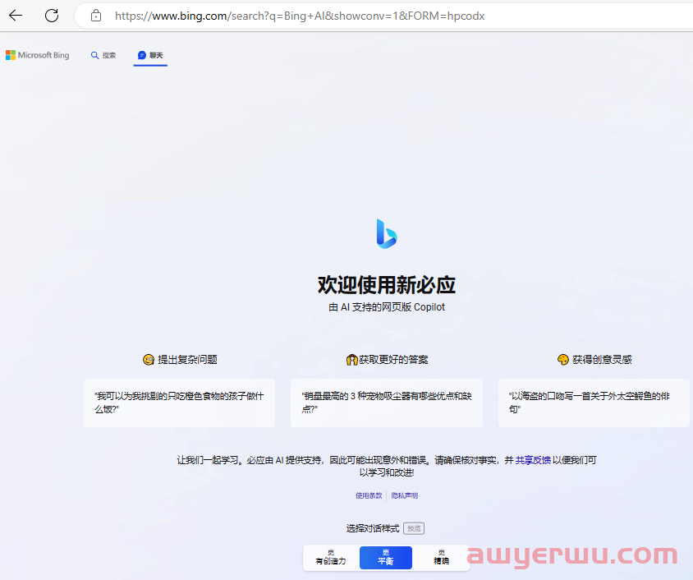Select the 更精确 conversation style
693x580 pixels.
(442, 558)
